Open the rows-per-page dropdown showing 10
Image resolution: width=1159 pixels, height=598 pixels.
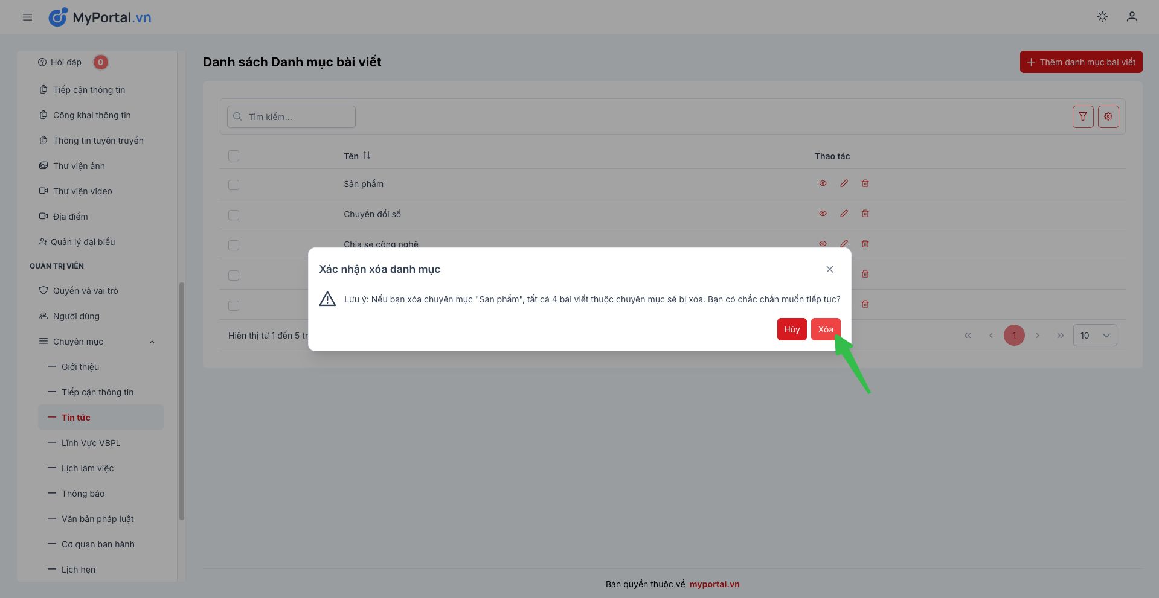point(1094,336)
